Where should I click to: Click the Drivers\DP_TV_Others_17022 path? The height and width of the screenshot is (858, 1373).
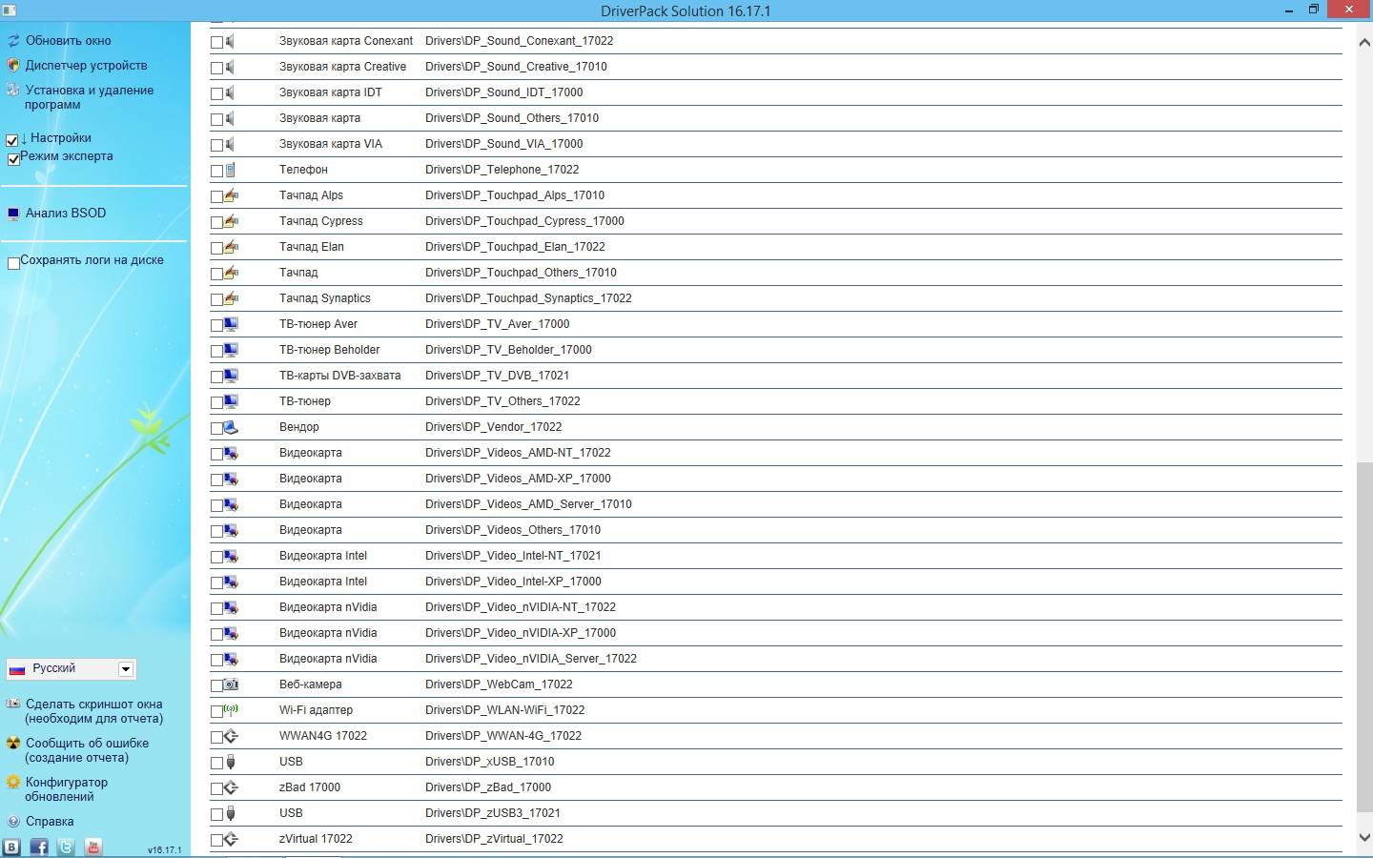tap(502, 401)
